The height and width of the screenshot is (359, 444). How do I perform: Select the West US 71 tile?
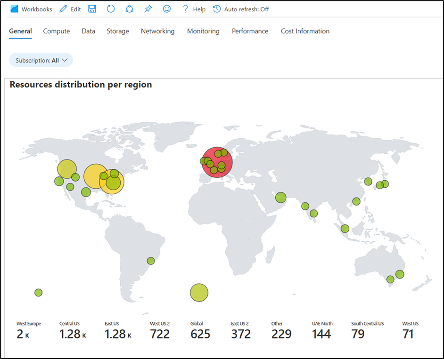410,331
